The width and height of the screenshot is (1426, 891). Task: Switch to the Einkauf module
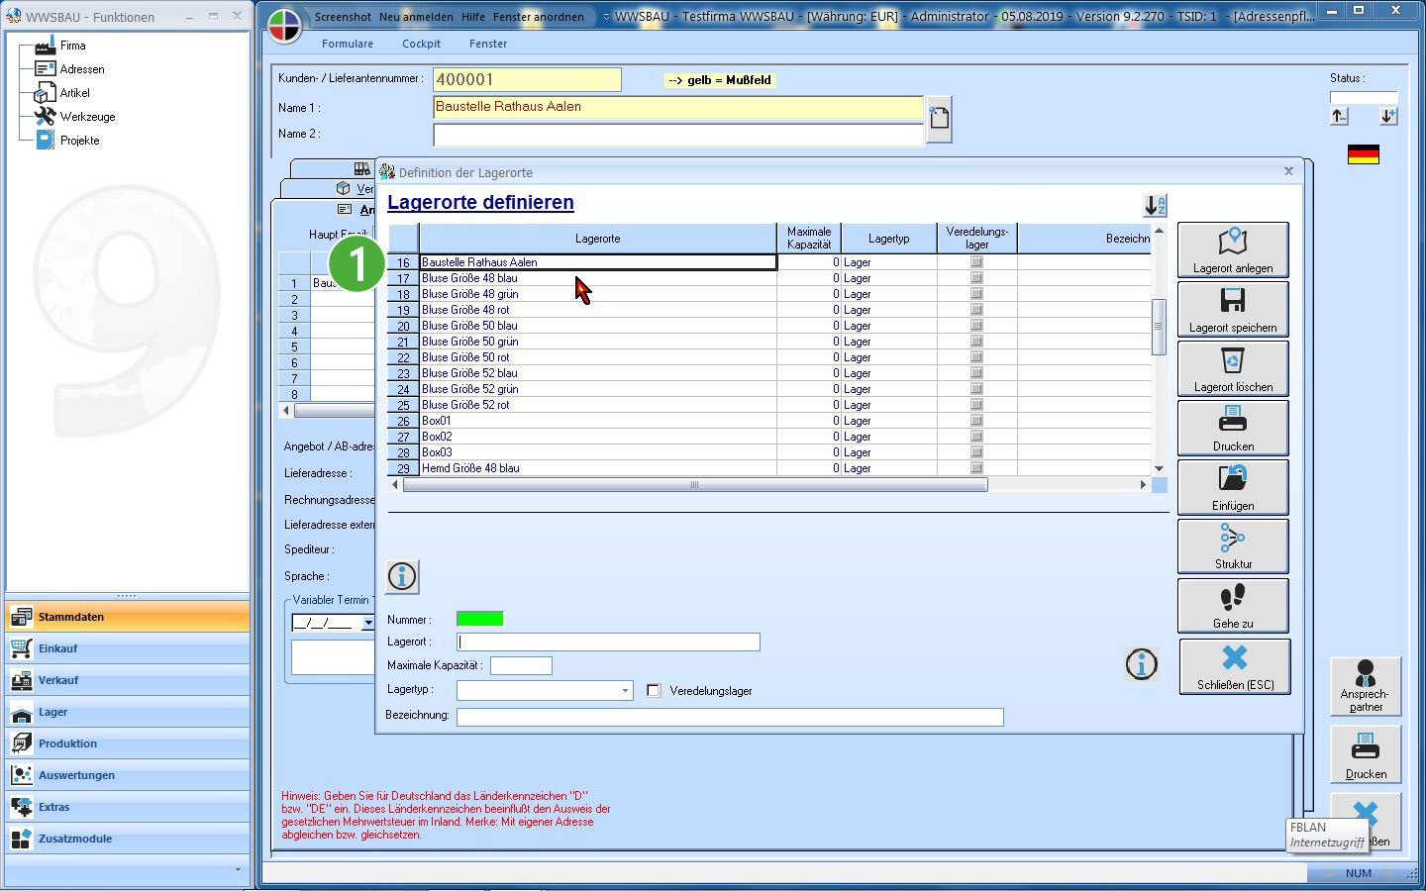[x=127, y=648]
